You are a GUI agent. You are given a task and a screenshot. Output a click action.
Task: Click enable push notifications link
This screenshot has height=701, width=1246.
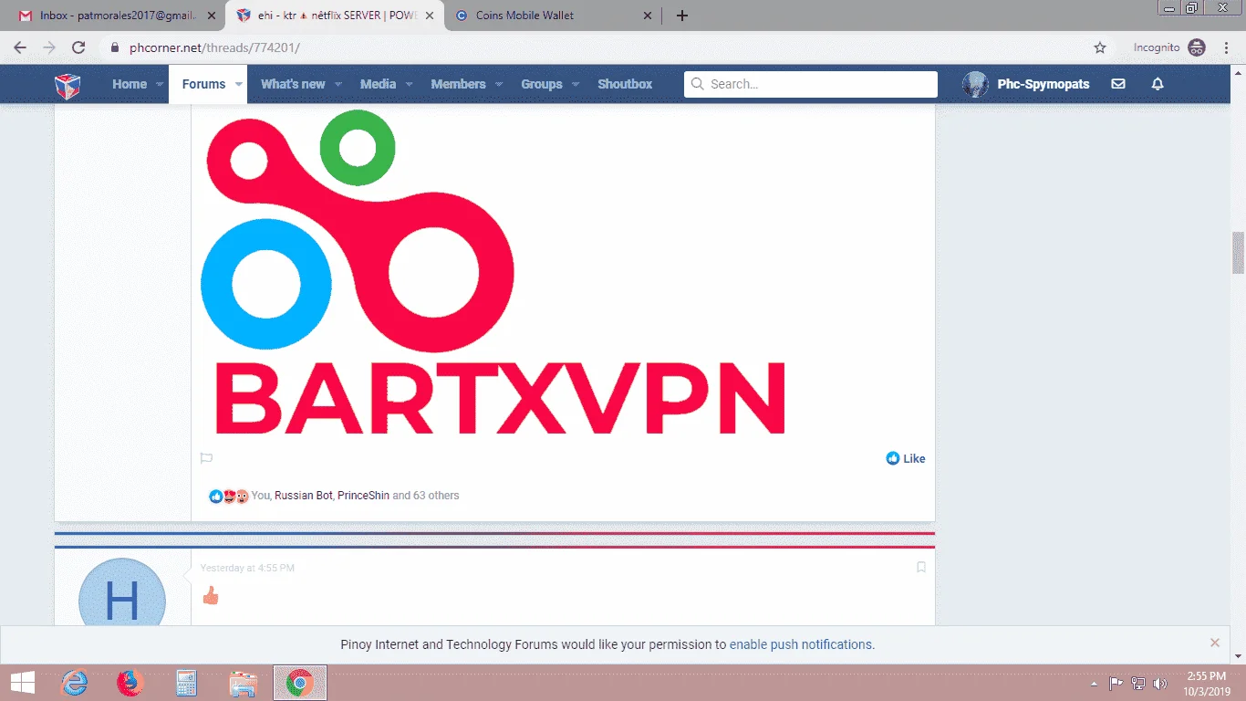(802, 644)
